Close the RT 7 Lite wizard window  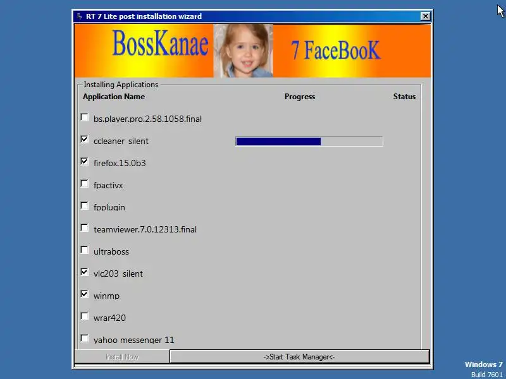[425, 16]
